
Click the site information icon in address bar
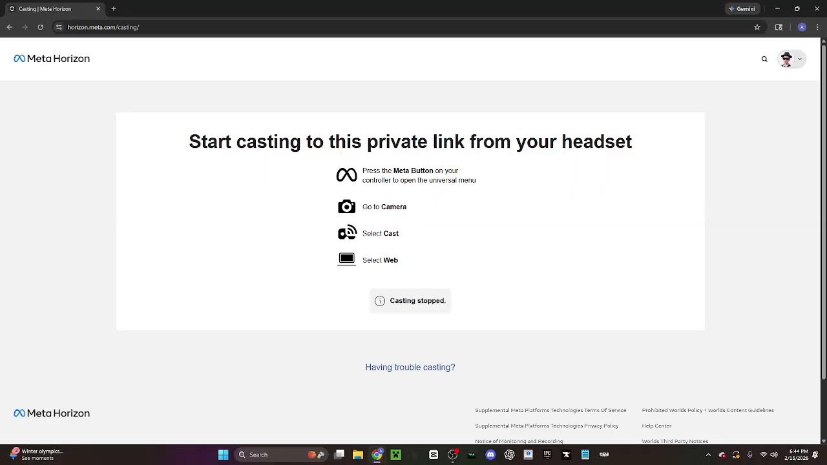coord(59,27)
